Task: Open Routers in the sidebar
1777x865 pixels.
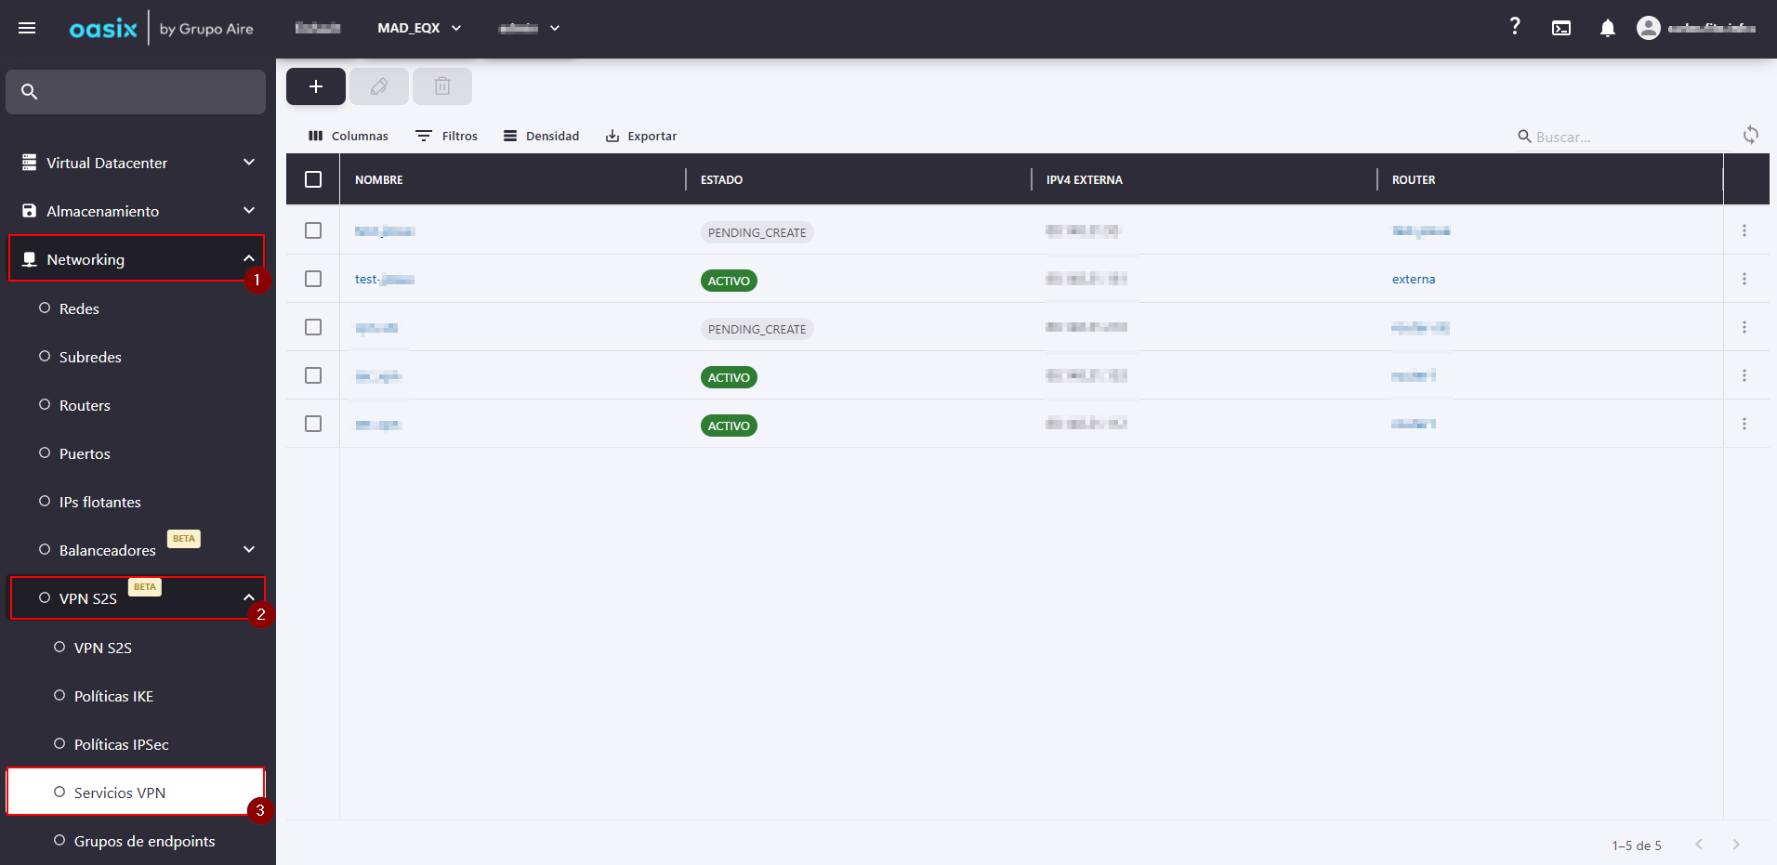Action: pyautogui.click(x=85, y=405)
